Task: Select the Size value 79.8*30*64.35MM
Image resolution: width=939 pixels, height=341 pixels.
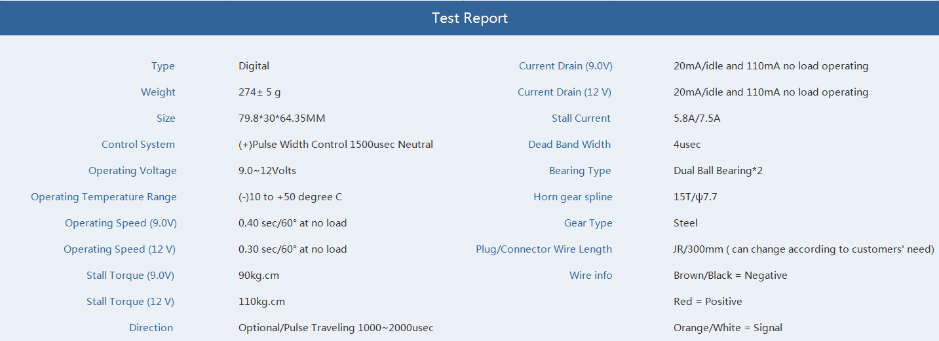Action: click(282, 118)
